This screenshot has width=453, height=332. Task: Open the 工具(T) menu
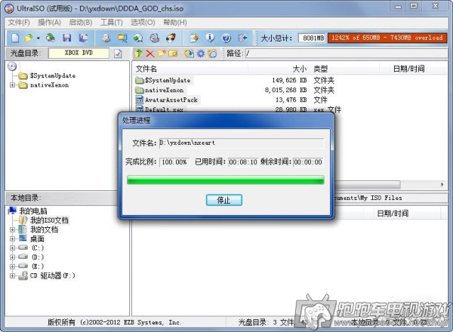click(x=112, y=23)
